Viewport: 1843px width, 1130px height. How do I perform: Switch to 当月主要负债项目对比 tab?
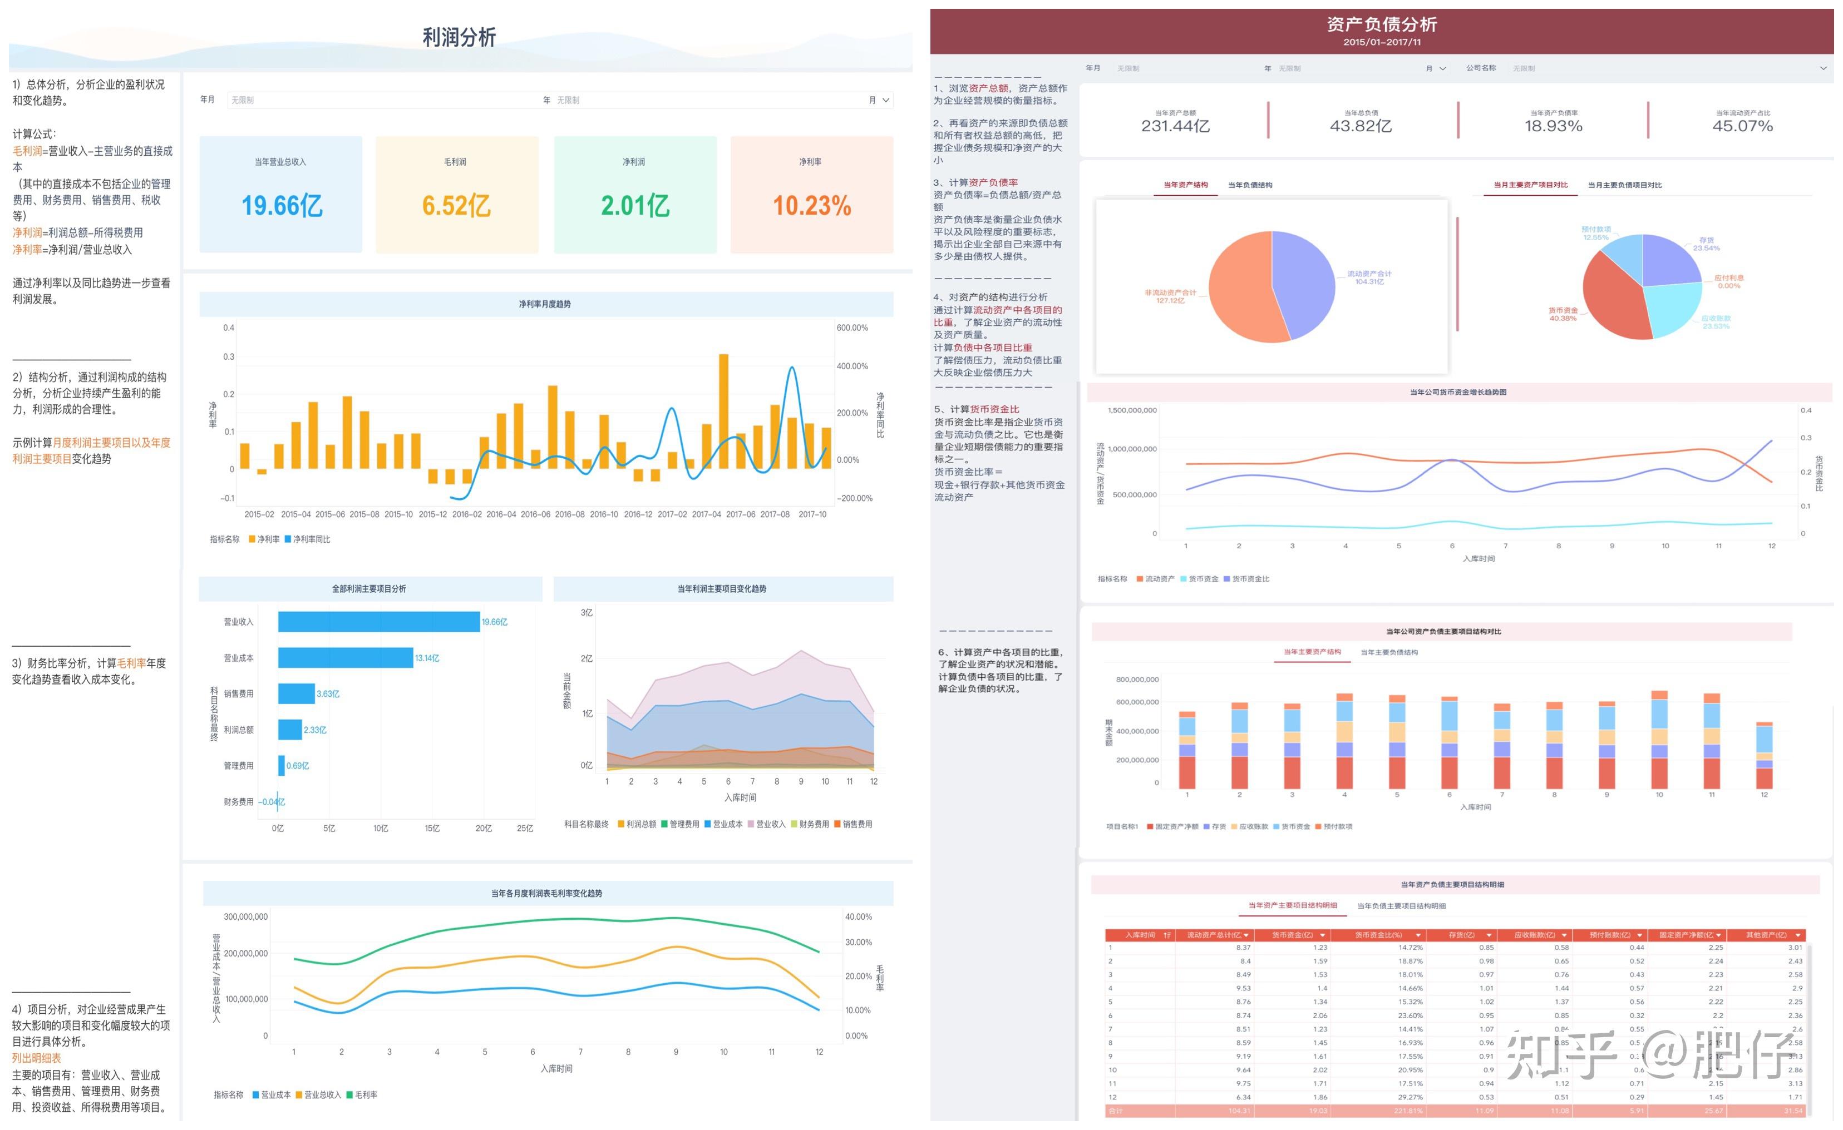click(x=1625, y=185)
